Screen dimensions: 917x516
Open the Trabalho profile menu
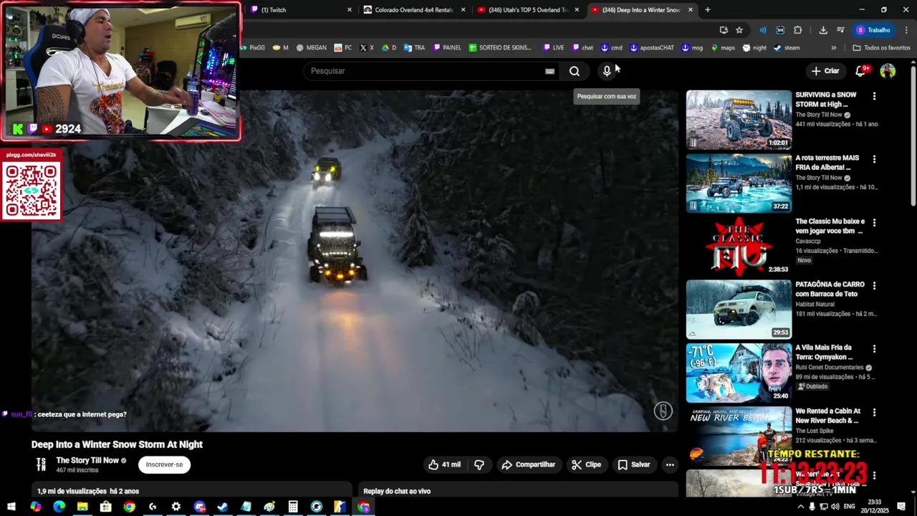[x=874, y=30]
